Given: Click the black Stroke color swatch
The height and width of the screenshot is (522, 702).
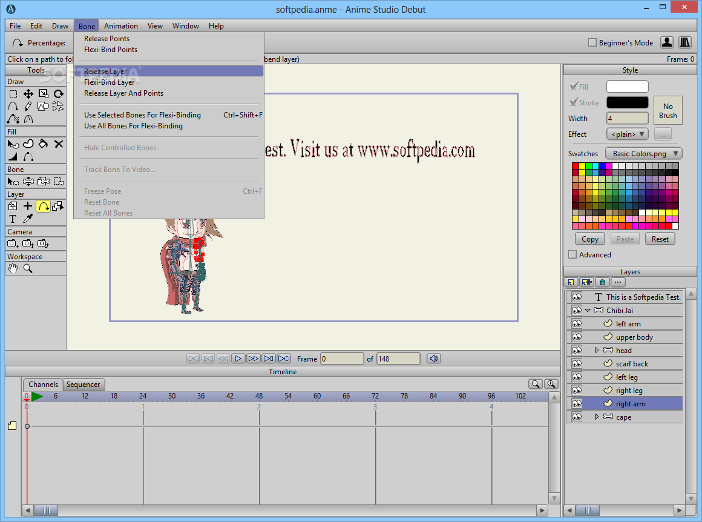Looking at the screenshot, I should click(627, 102).
